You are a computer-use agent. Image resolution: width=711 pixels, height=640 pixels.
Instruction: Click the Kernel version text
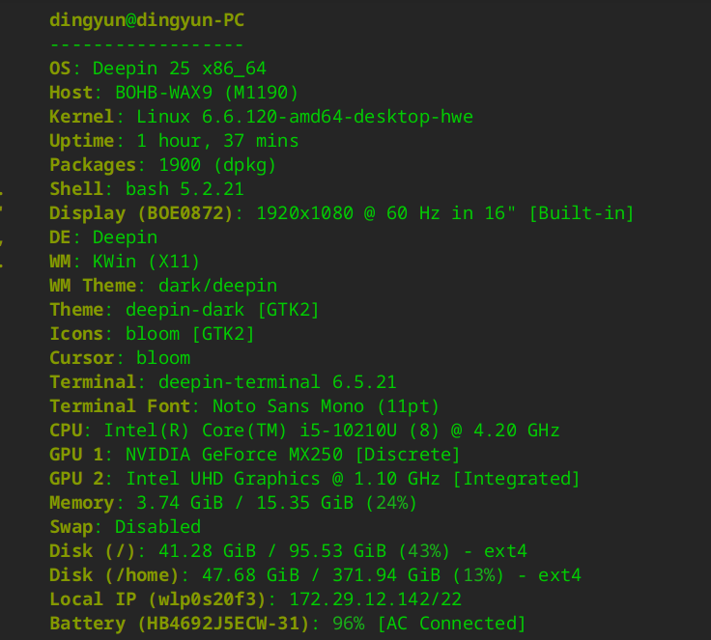pos(304,117)
